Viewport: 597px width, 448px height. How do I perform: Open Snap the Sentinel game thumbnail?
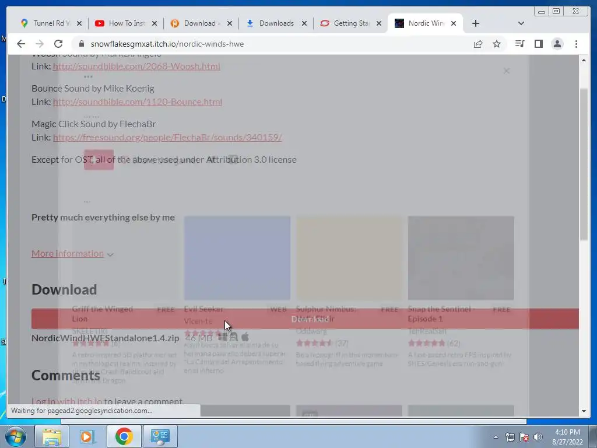461,258
